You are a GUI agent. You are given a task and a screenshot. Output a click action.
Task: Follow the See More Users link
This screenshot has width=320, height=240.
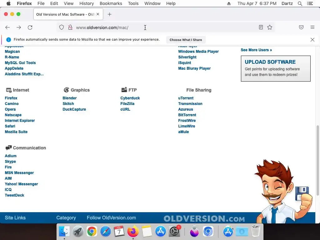[256, 50]
